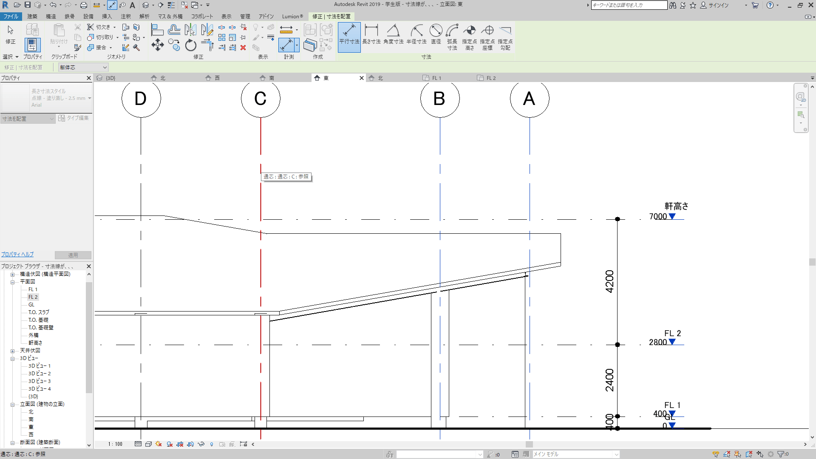Choose the Arc Length (弧長寸法) tool
This screenshot has width=816, height=459.
point(452,37)
